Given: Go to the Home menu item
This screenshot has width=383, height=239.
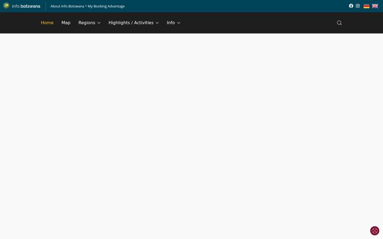Looking at the screenshot, I should pos(47,23).
